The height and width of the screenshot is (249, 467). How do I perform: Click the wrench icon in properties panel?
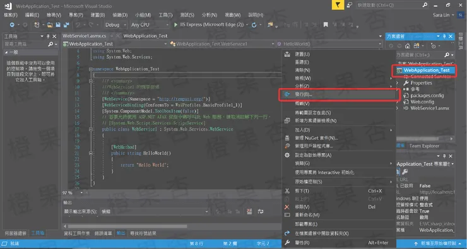click(x=405, y=171)
